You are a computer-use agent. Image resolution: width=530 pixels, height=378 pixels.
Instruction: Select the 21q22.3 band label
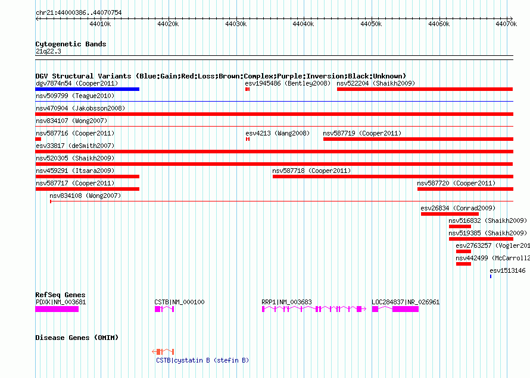pyautogui.click(x=48, y=51)
